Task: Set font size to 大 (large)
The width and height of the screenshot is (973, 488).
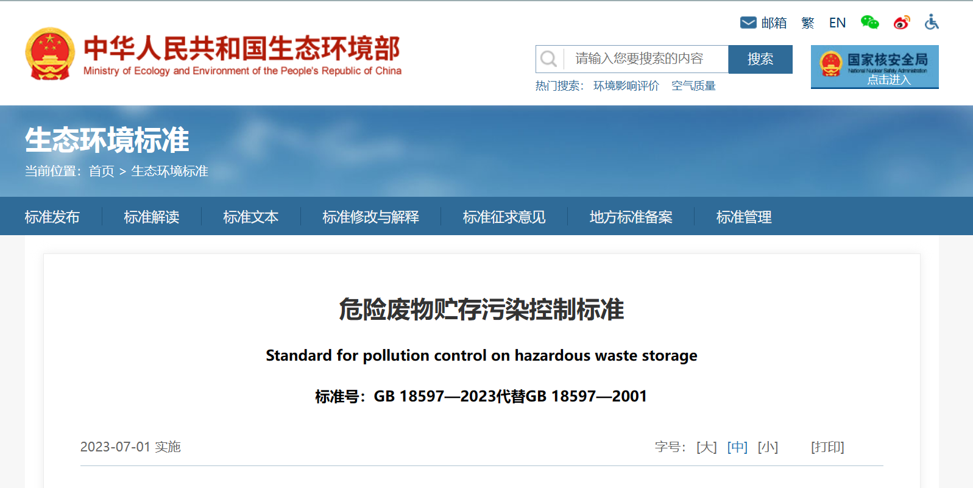Action: point(706,447)
